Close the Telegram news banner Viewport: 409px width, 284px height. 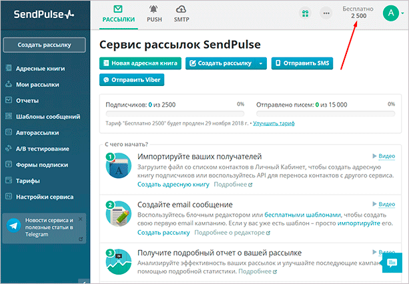pos(80,219)
